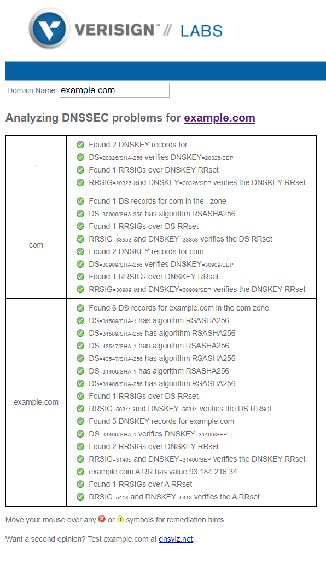Click the check next to "DS=31406/SHA-1 verifies DNSKEY=31406/SEP"
326x563 pixels.
(80, 434)
